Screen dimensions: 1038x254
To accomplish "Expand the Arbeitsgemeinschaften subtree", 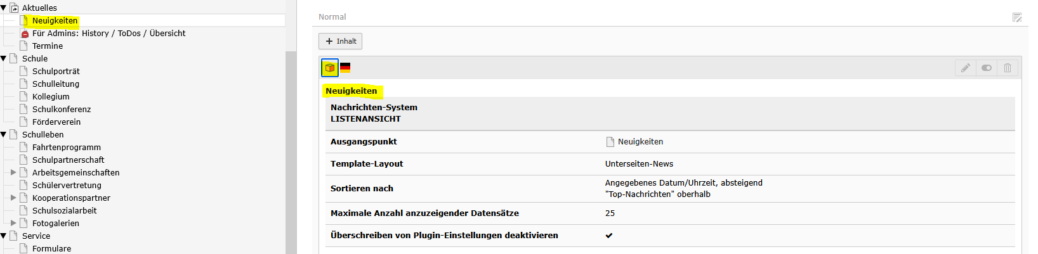I will pyautogui.click(x=13, y=172).
